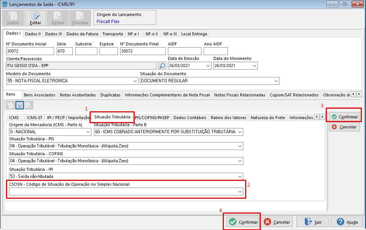Open Notas Fiscais Relacionadas tab
Screen dimensions: 366x230
point(240,95)
